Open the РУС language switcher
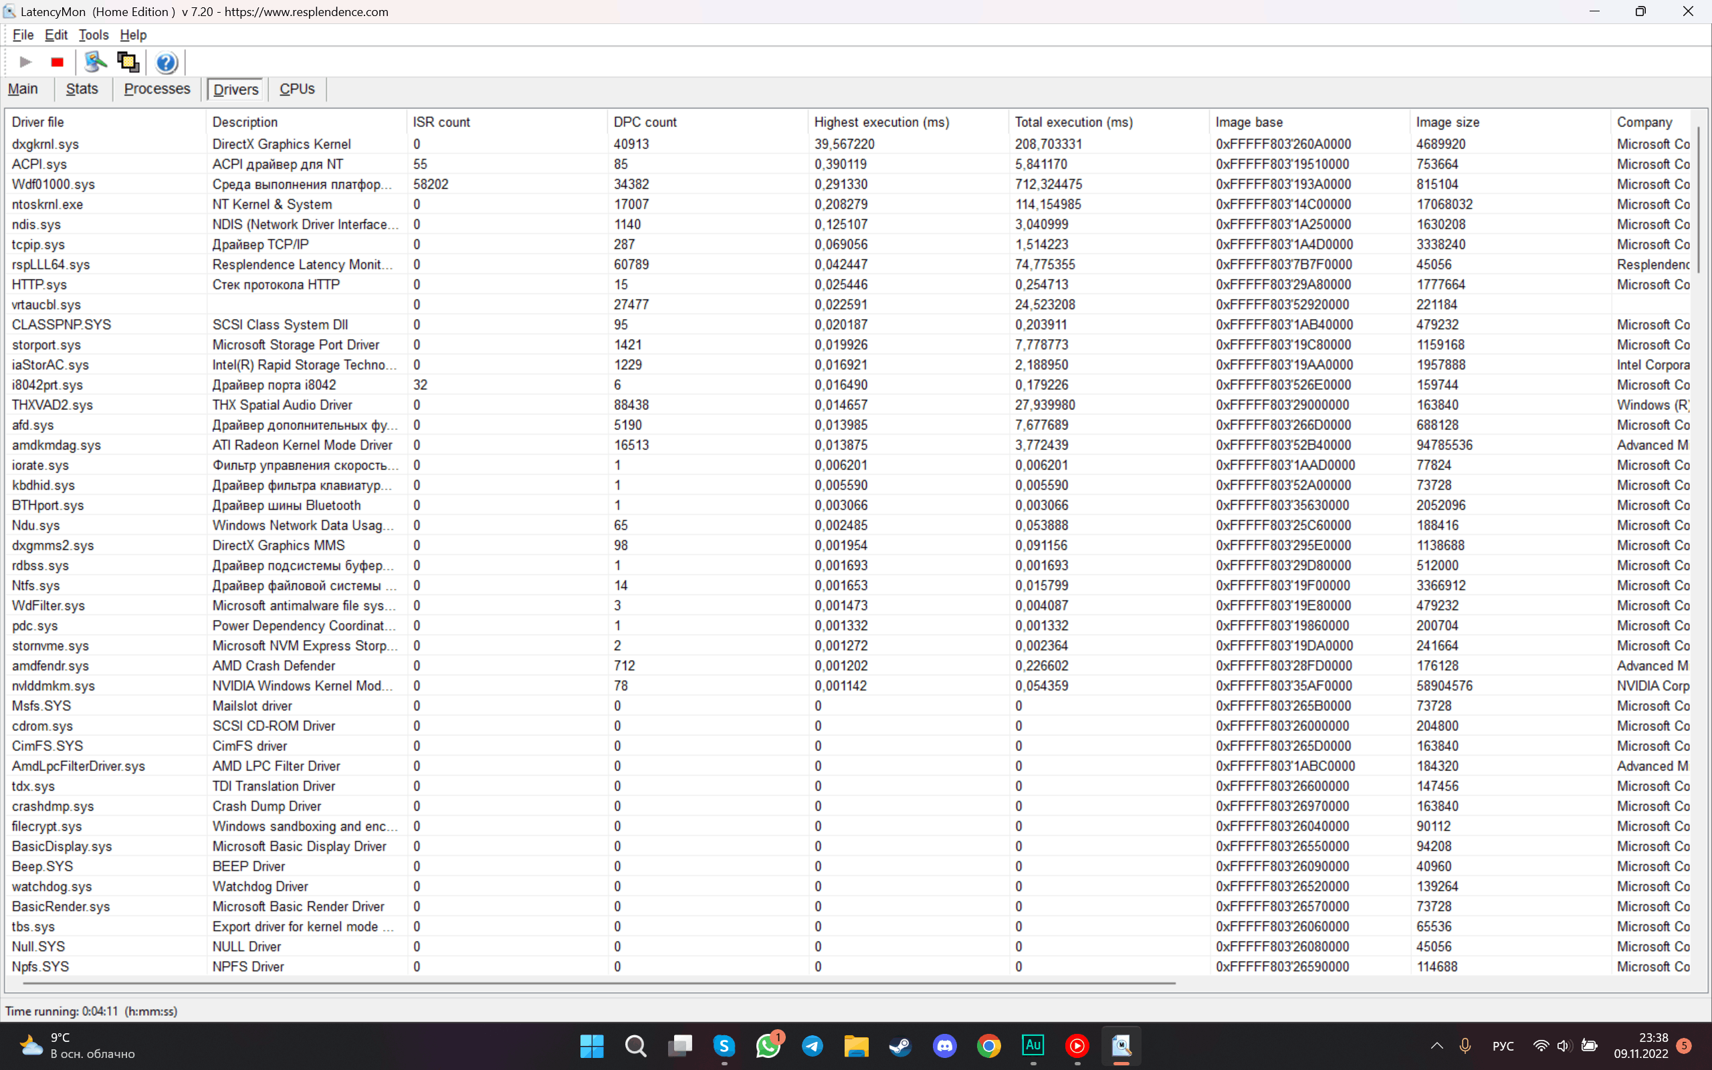This screenshot has width=1712, height=1070. pyautogui.click(x=1503, y=1046)
